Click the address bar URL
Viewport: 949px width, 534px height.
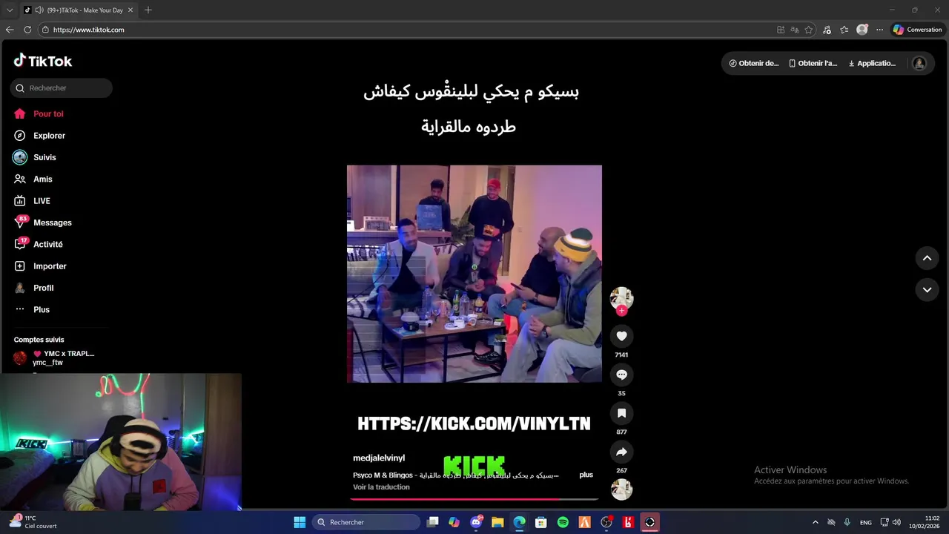[x=88, y=30]
